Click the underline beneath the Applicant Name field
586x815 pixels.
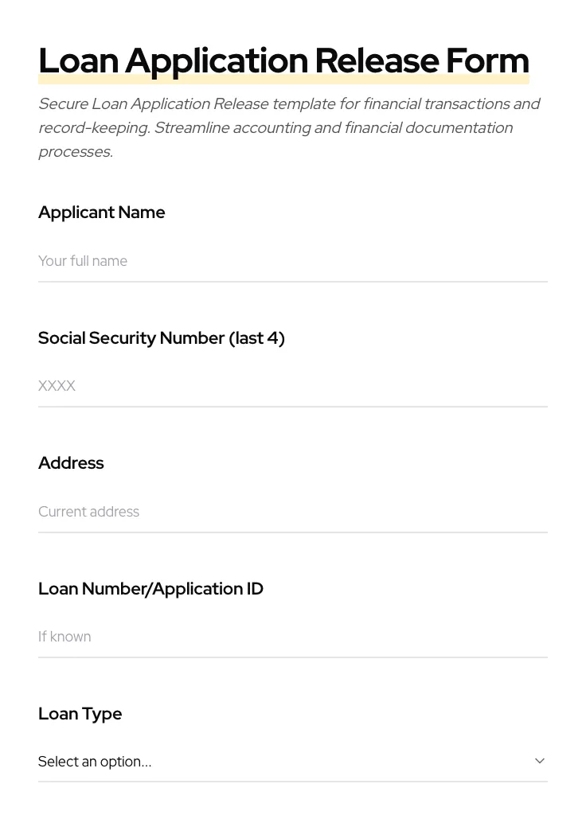(293, 281)
